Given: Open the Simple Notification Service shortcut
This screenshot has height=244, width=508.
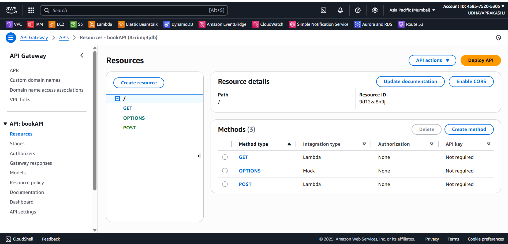Looking at the screenshot, I should pos(319,24).
